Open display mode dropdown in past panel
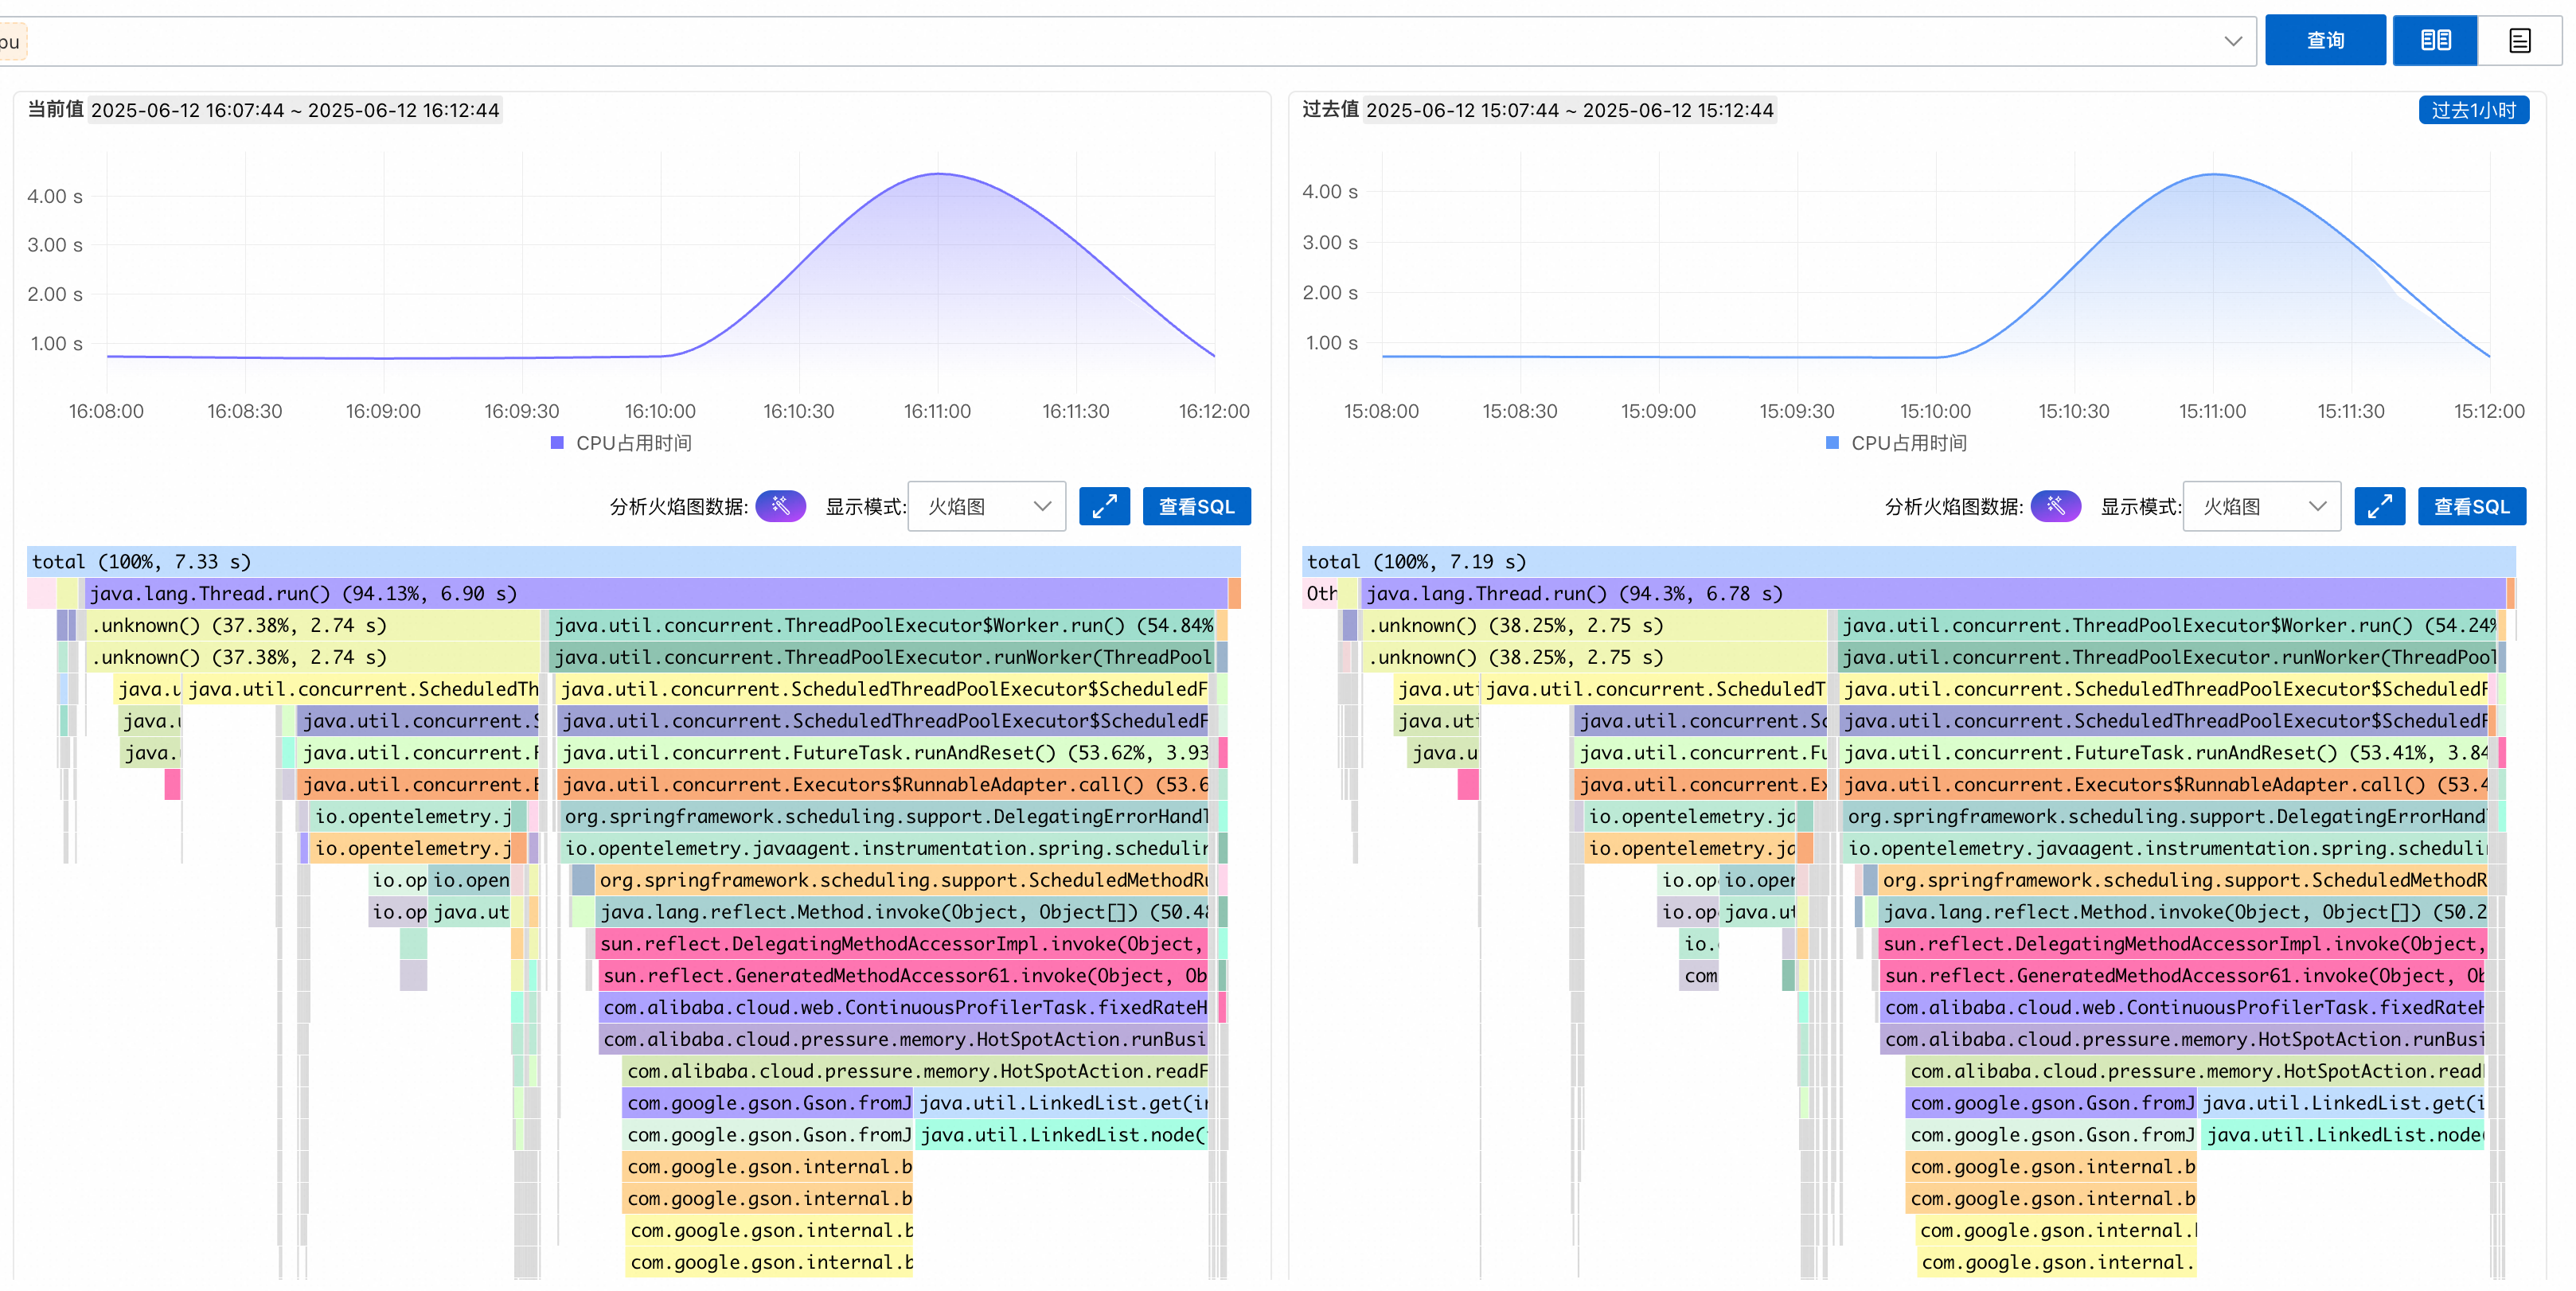The width and height of the screenshot is (2576, 1291). pos(2261,506)
